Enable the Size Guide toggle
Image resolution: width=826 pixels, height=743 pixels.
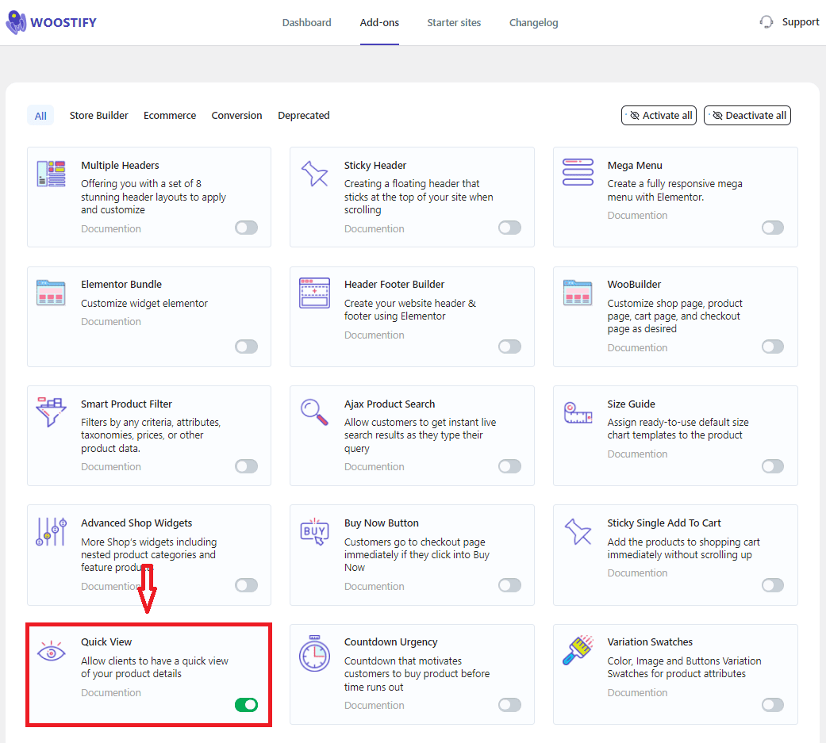pos(773,466)
